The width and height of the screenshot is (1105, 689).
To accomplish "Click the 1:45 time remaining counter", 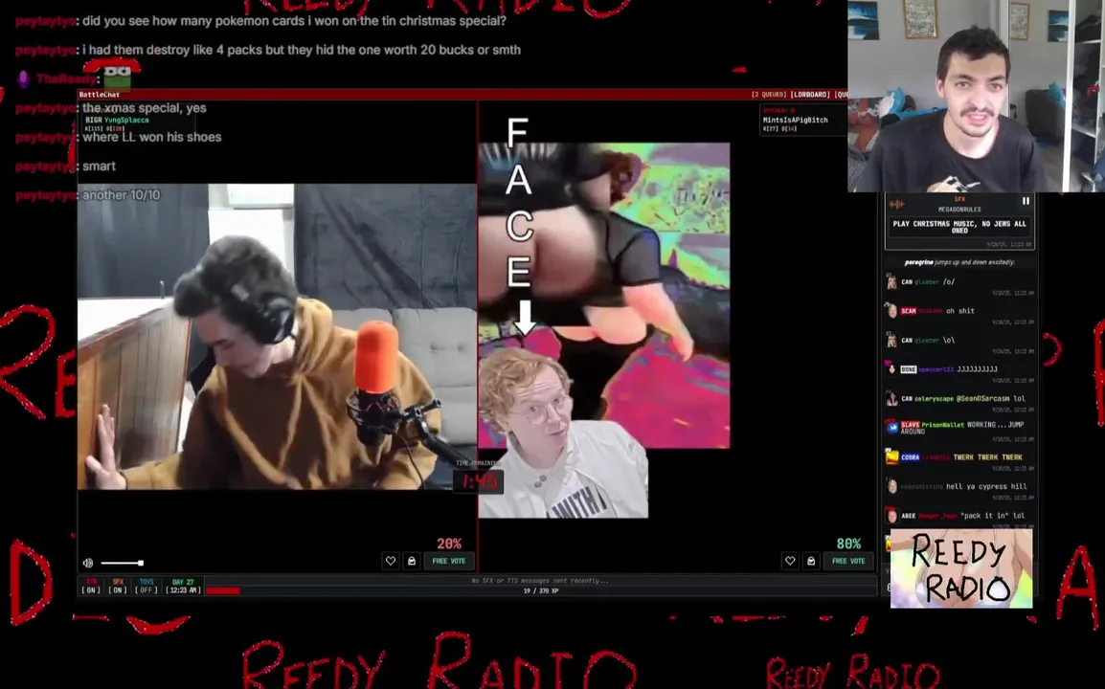I will click(x=479, y=482).
